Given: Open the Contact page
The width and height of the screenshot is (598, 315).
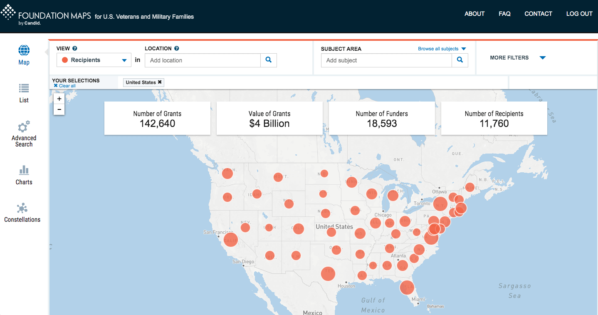Looking at the screenshot, I should tap(538, 14).
